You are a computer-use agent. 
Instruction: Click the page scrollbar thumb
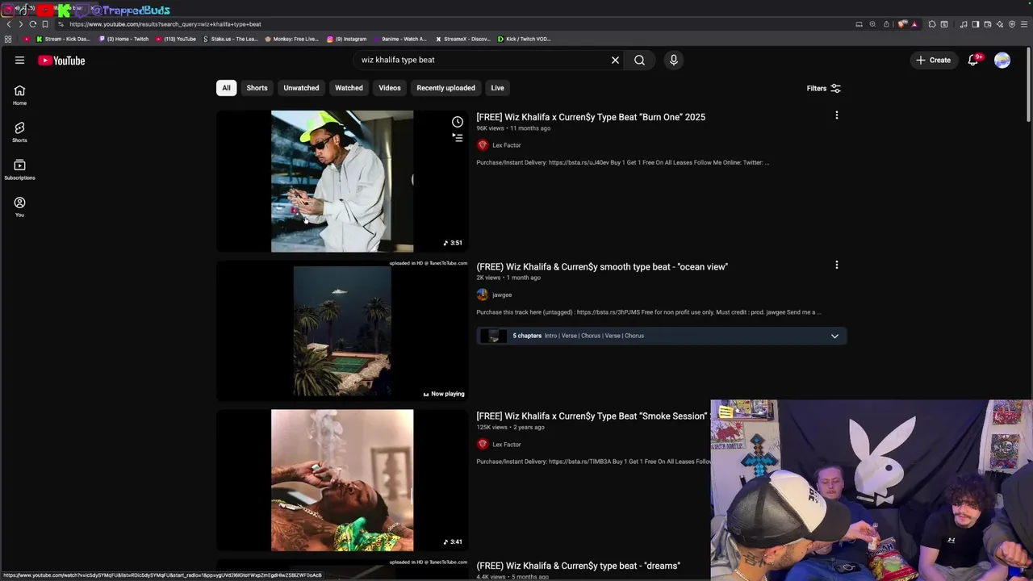[x=1029, y=86]
